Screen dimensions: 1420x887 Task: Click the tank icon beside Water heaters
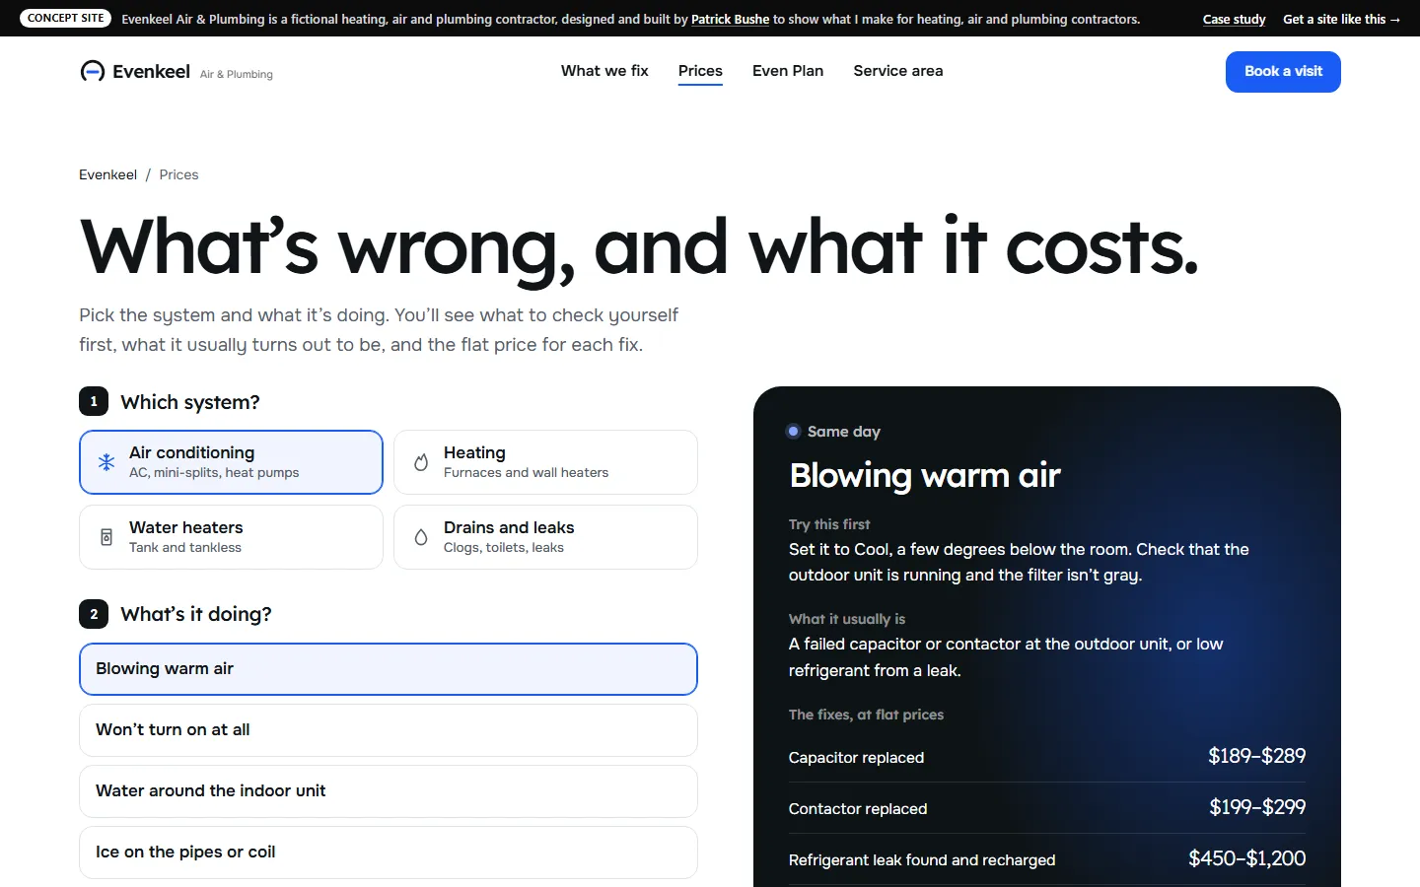point(106,537)
